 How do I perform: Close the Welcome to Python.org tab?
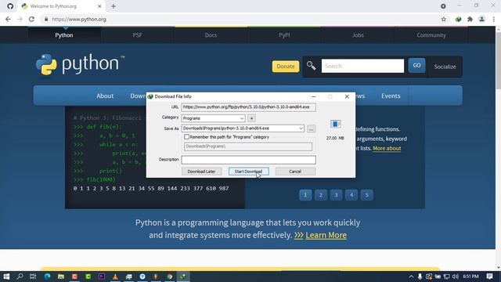[99, 6]
